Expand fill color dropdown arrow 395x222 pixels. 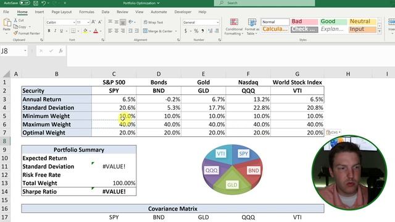click(90, 31)
